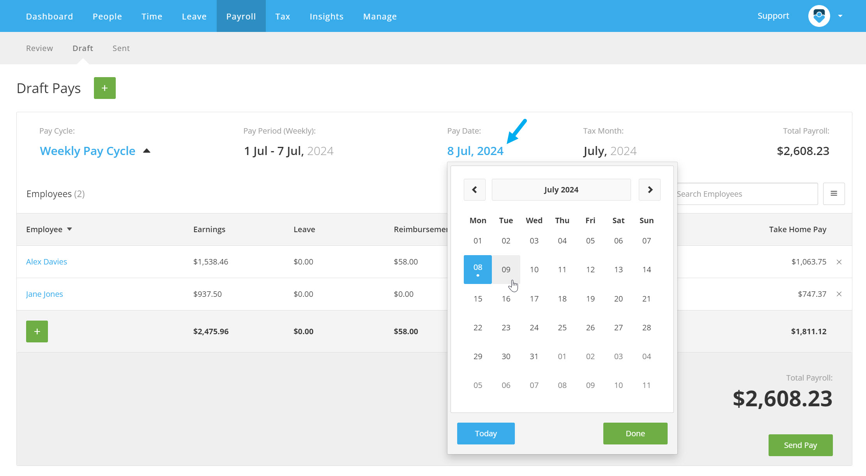Click the Support link
This screenshot has width=866, height=476.
(x=773, y=16)
